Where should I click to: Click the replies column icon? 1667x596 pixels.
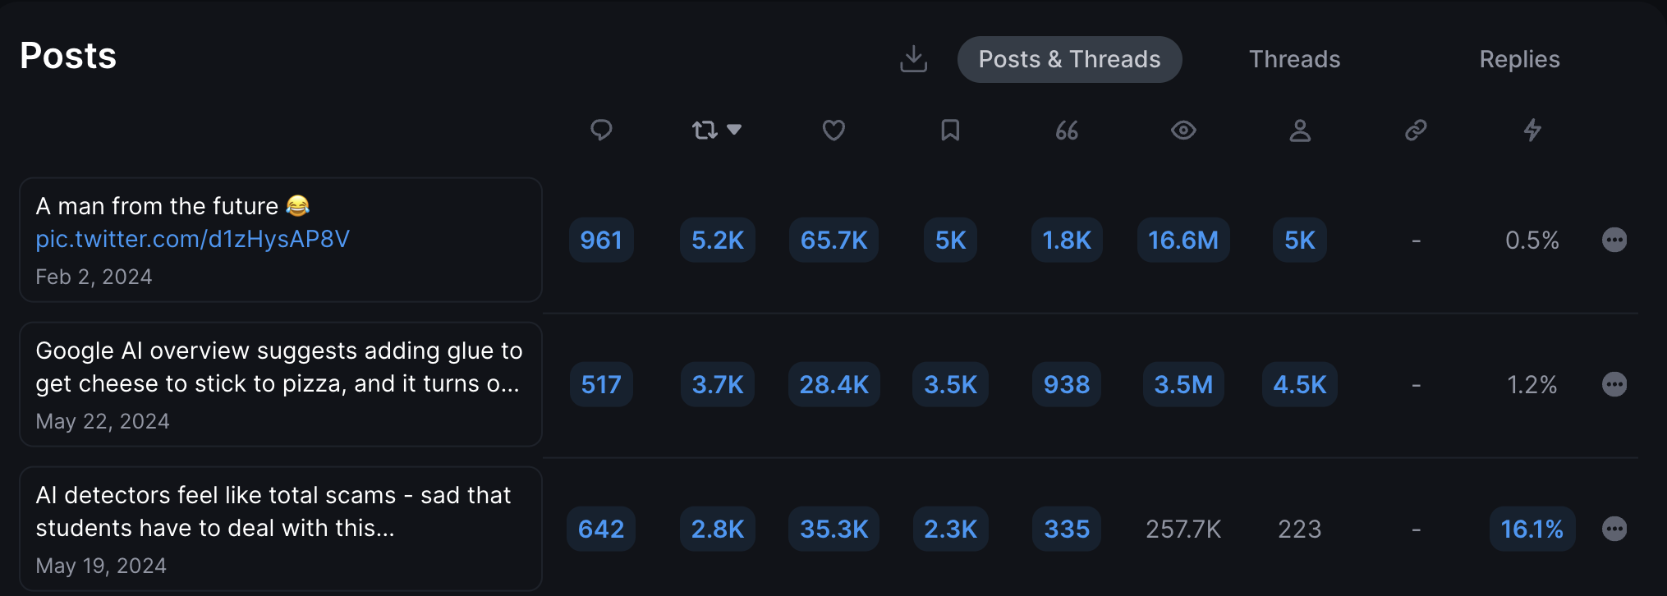pos(602,130)
